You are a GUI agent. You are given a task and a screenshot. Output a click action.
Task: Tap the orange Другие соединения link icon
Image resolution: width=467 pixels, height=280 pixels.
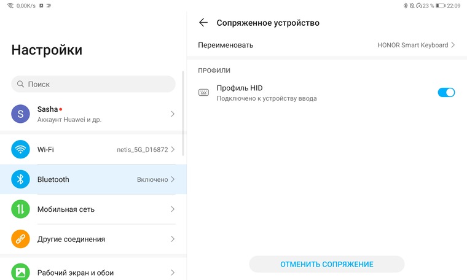[x=20, y=239]
